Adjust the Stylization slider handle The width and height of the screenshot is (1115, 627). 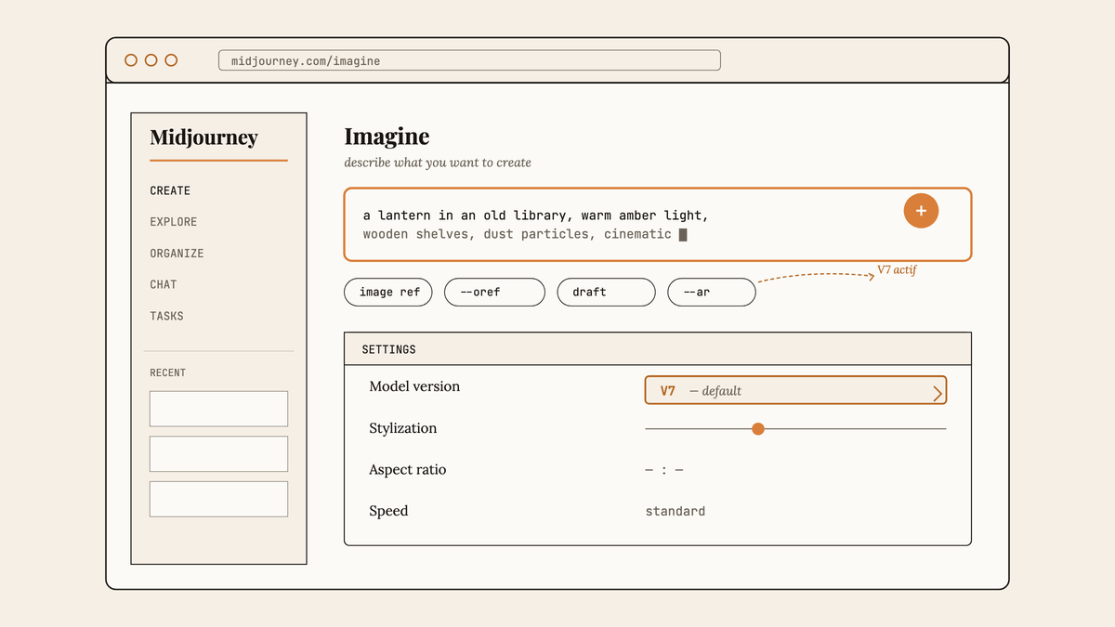[758, 428]
